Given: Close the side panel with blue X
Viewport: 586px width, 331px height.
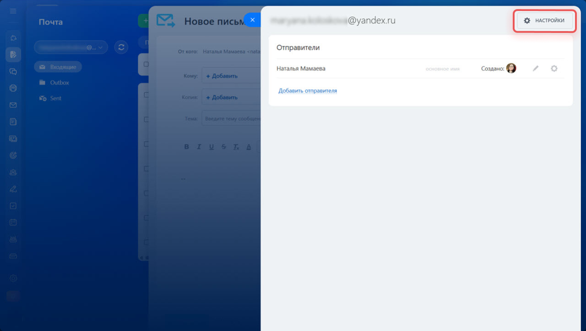Looking at the screenshot, I should point(252,20).
